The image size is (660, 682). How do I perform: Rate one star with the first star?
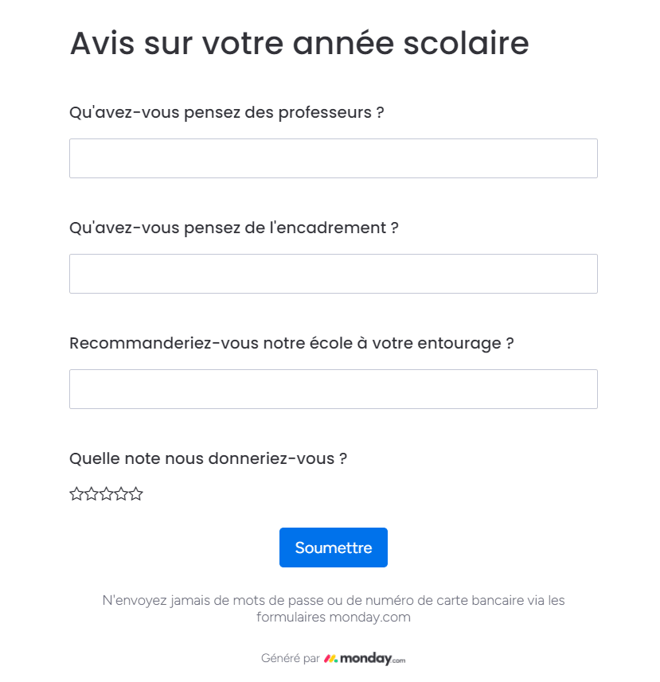(76, 493)
